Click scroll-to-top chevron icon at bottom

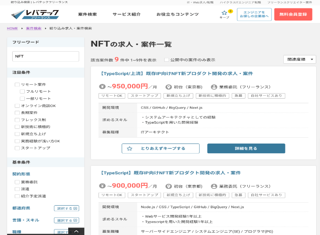pos(76,231)
